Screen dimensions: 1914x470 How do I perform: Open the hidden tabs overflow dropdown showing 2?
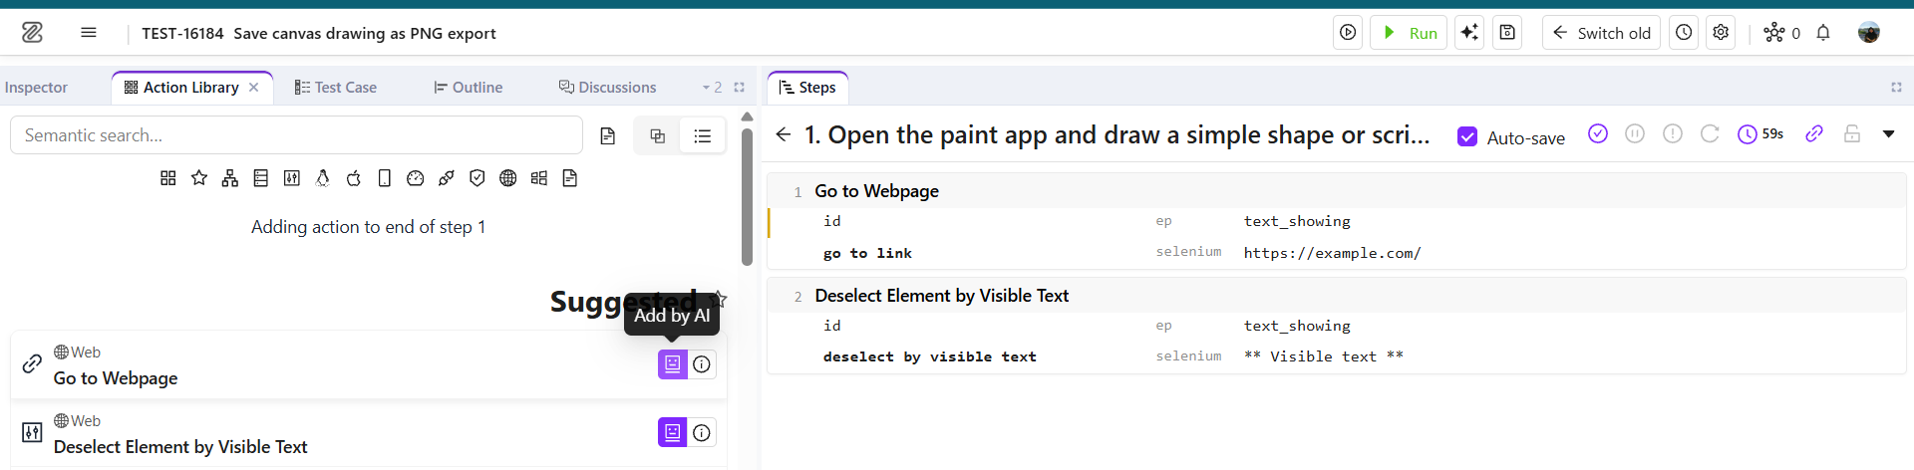coord(712,88)
